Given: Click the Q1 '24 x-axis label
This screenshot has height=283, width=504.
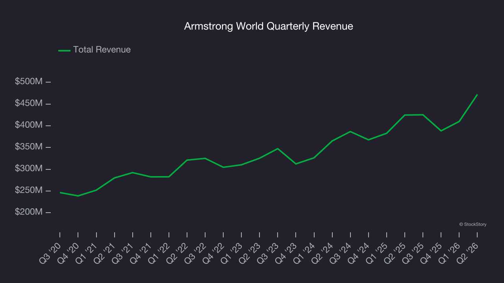Looking at the screenshot, I should coord(304,253).
